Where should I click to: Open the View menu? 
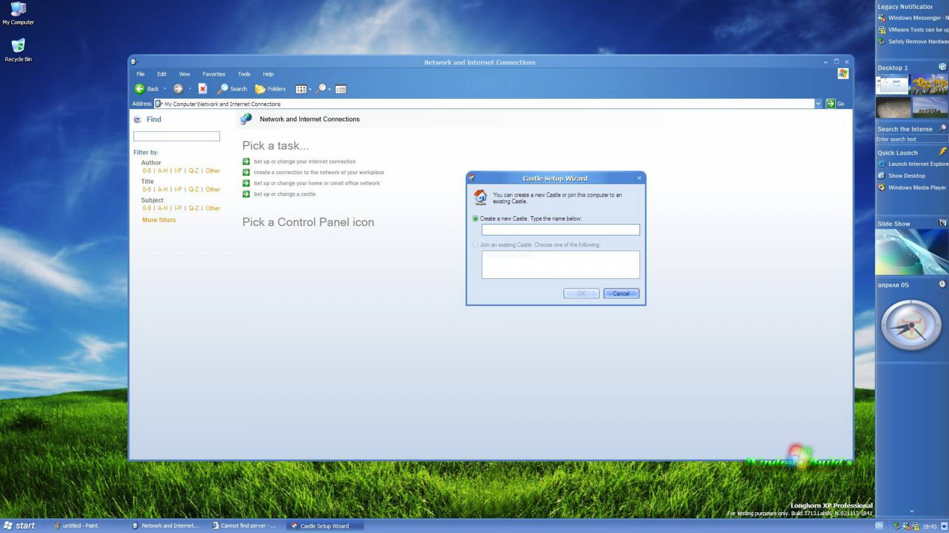(x=184, y=74)
